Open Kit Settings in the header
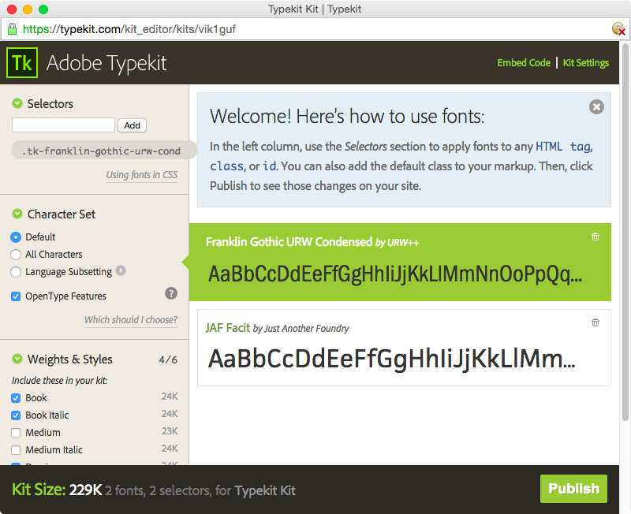 pyautogui.click(x=585, y=63)
